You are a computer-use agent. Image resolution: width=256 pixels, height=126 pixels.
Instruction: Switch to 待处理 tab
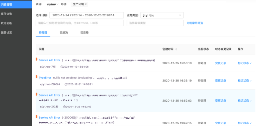pyautogui.click(x=43, y=33)
